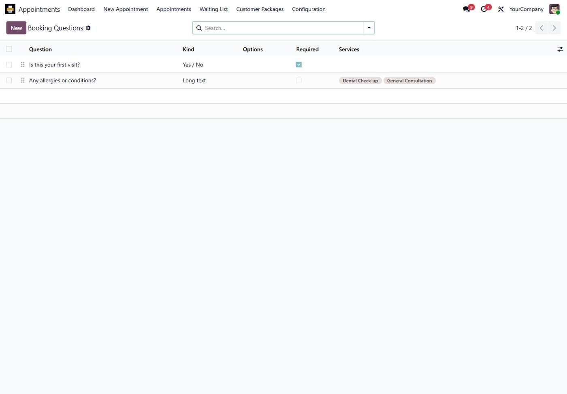Click the Dental Check-up service tag
The image size is (567, 394).
[360, 81]
